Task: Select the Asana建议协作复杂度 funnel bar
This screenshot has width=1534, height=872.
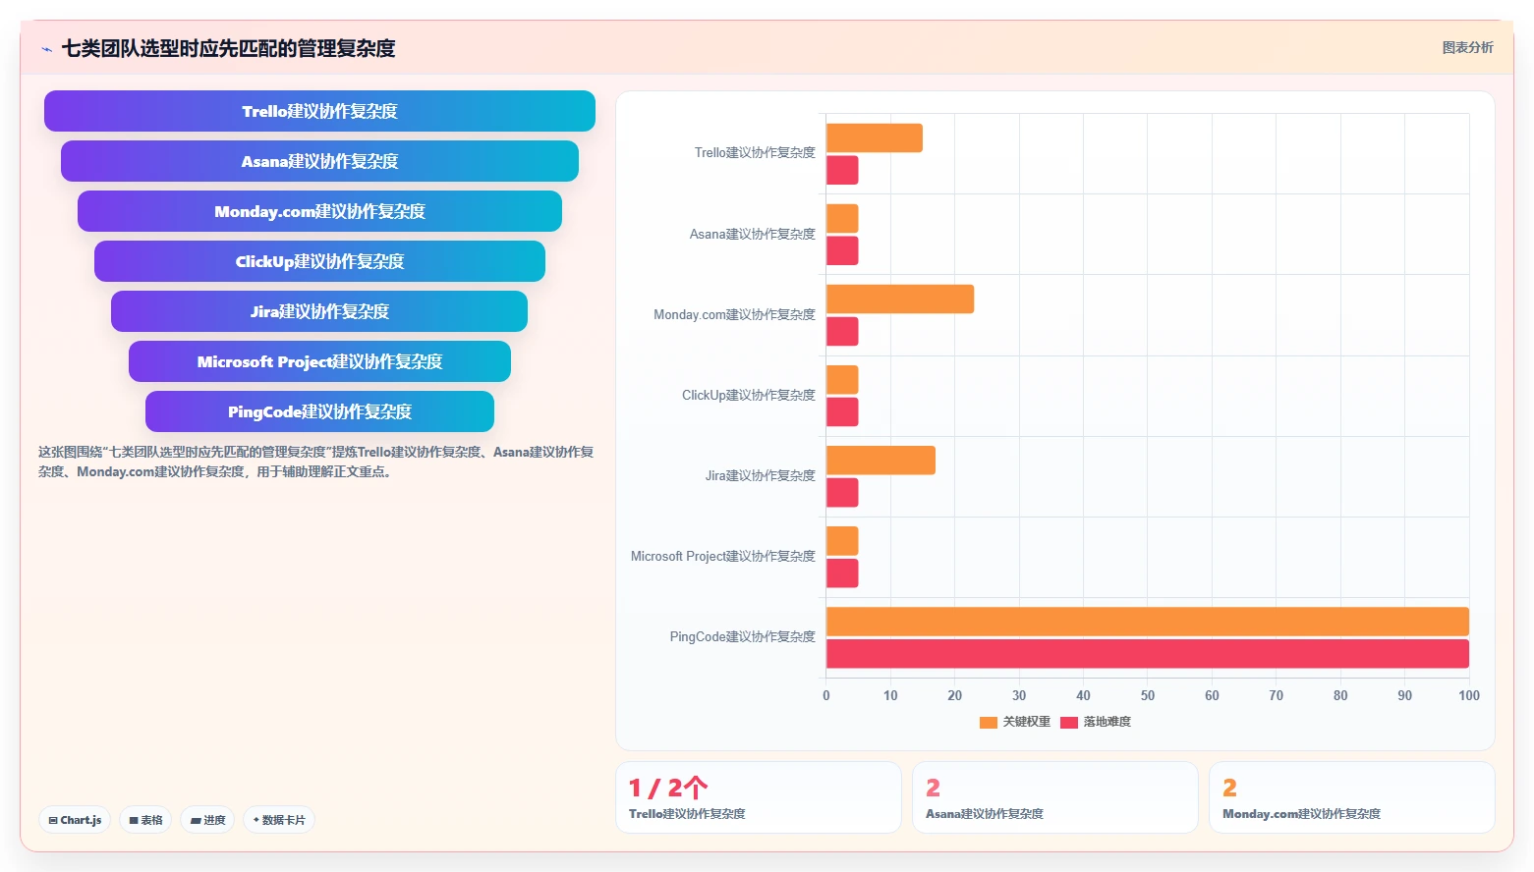Action: (319, 161)
